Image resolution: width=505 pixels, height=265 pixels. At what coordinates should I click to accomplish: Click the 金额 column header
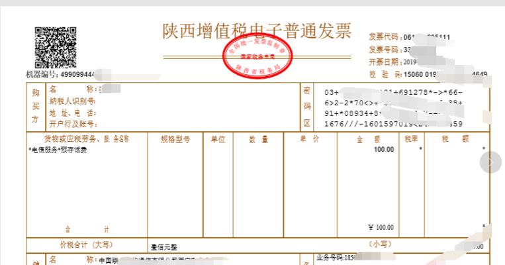[368, 139]
